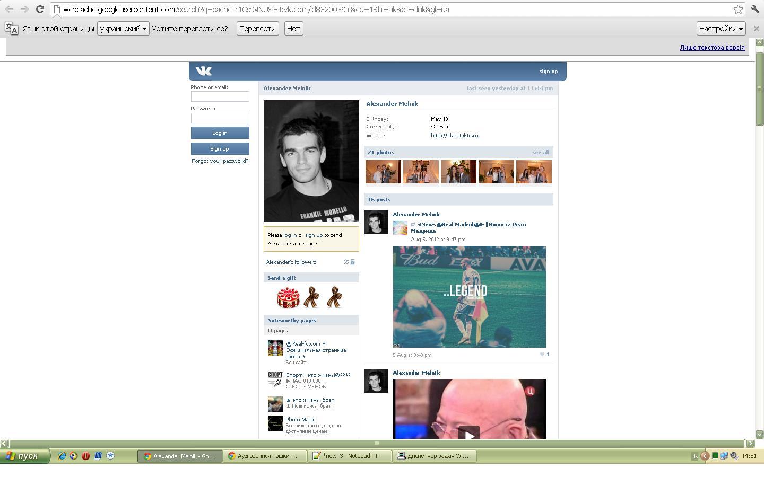Bookmark the page with the star icon
Screen dimensions: 764x477
coord(737,9)
